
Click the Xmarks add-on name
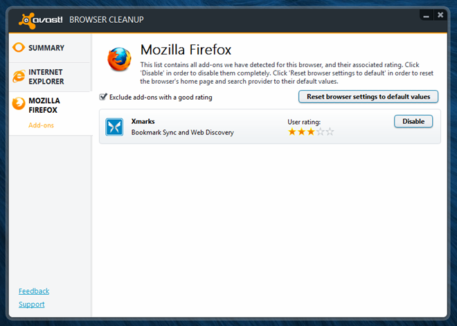pos(143,121)
